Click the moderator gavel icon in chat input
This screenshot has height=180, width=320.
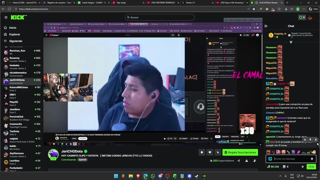270,159
